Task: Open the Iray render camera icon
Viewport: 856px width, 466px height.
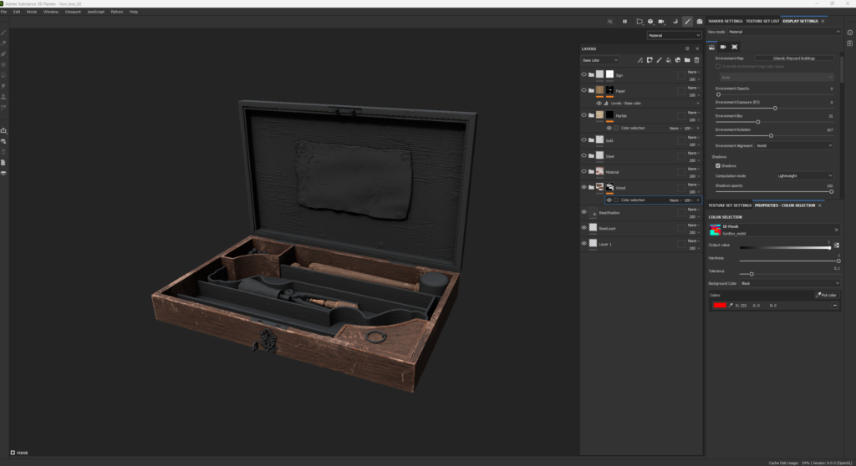Action: (700, 22)
